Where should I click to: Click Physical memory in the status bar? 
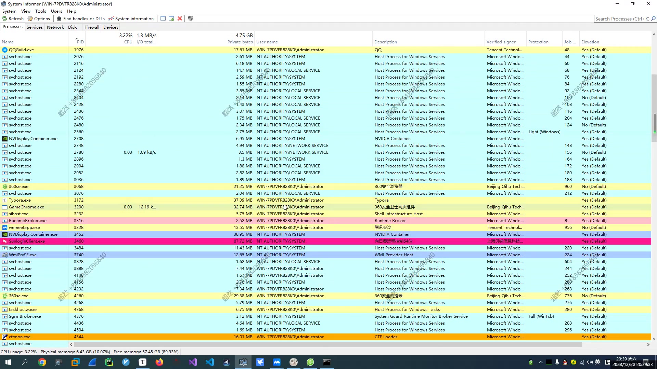click(75, 352)
